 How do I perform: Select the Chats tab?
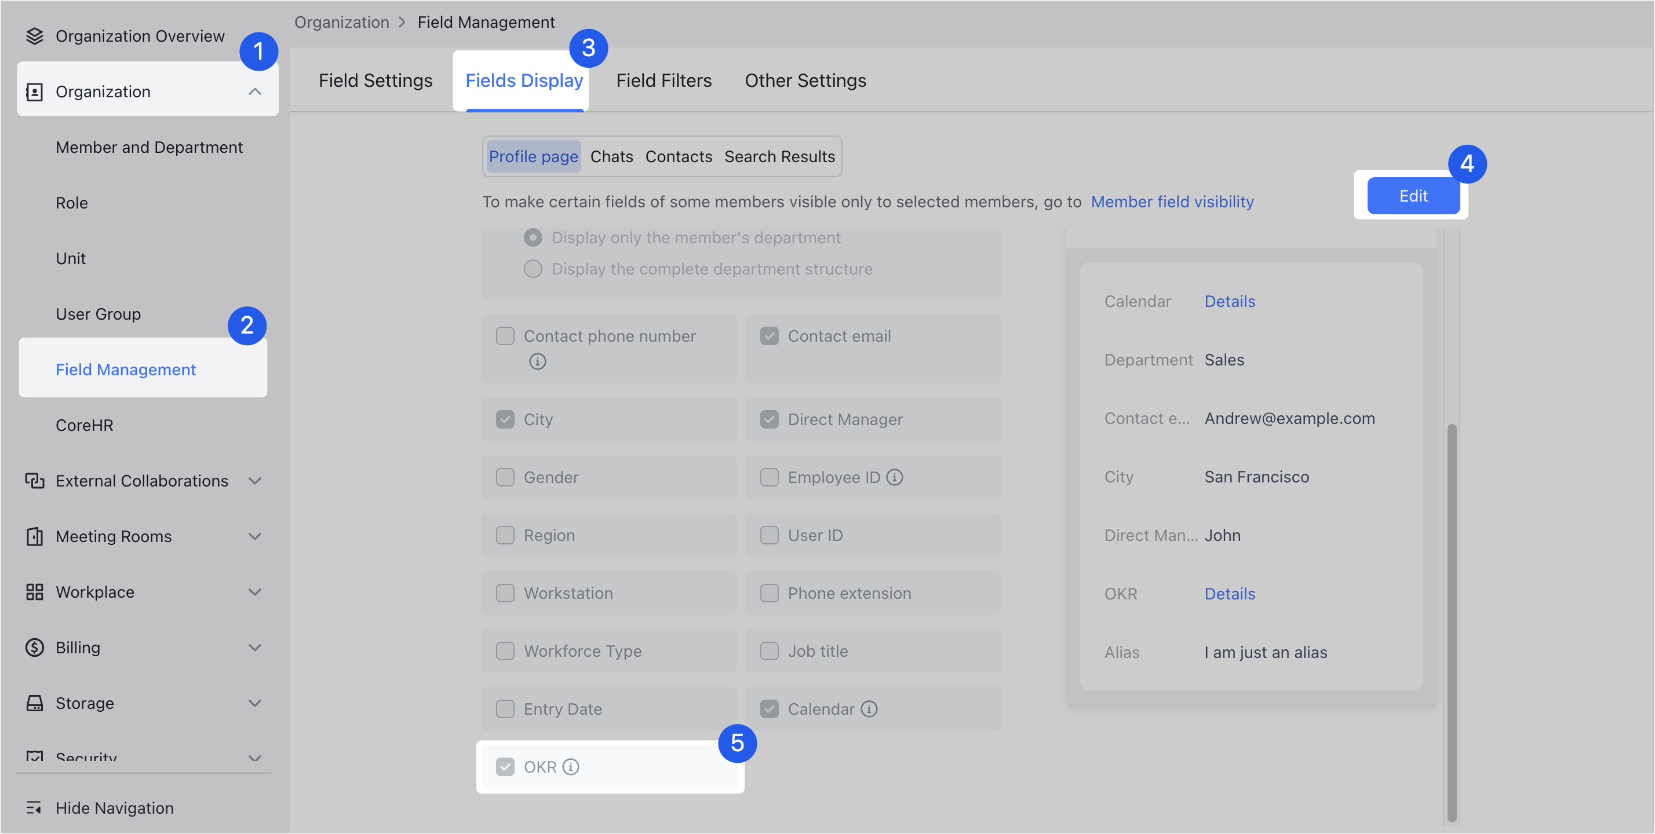tap(611, 156)
